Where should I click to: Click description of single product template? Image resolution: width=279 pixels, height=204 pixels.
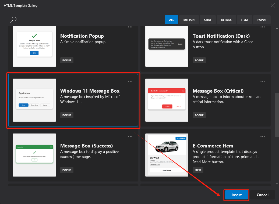(x=226, y=157)
